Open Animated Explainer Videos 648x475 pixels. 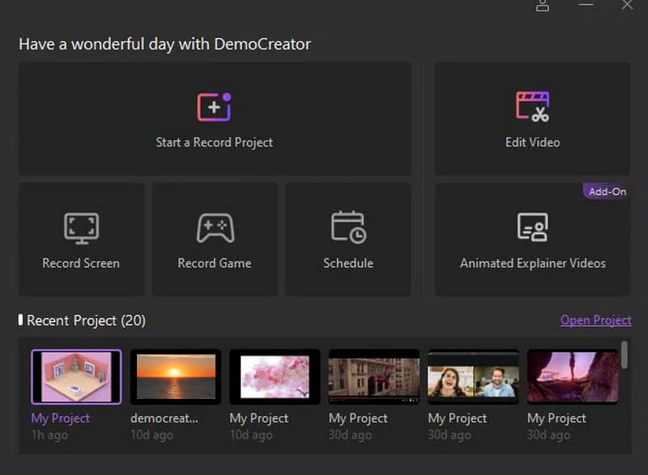coord(532,239)
